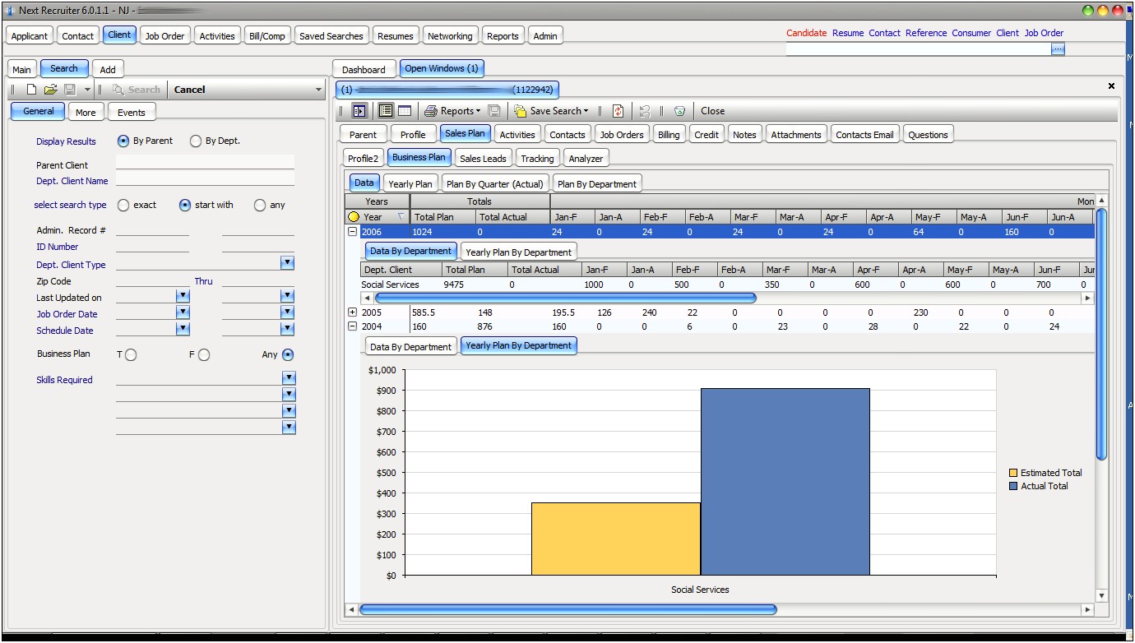Click the Cancel button in search toolbar
The width and height of the screenshot is (1135, 643).
[x=190, y=90]
